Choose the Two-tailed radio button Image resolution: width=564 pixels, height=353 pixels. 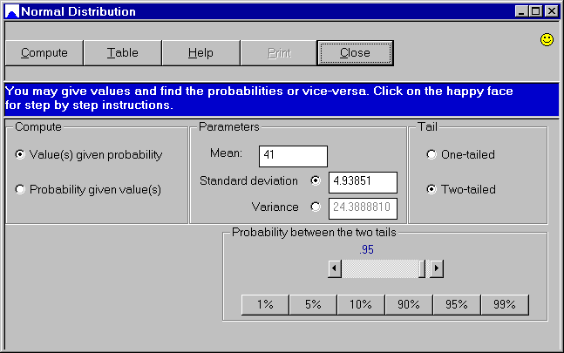[431, 188]
